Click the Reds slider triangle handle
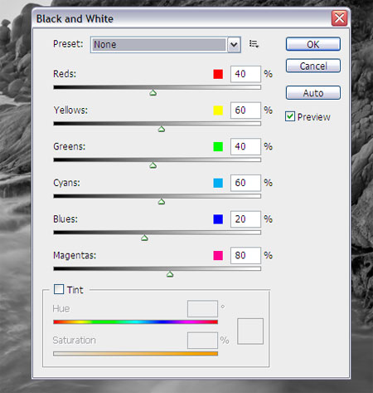The image size is (373, 393). [153, 93]
